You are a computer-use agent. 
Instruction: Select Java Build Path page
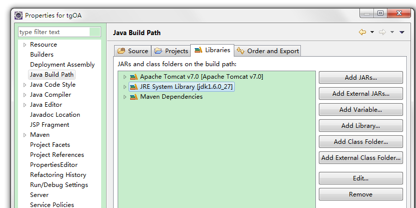click(x=52, y=74)
